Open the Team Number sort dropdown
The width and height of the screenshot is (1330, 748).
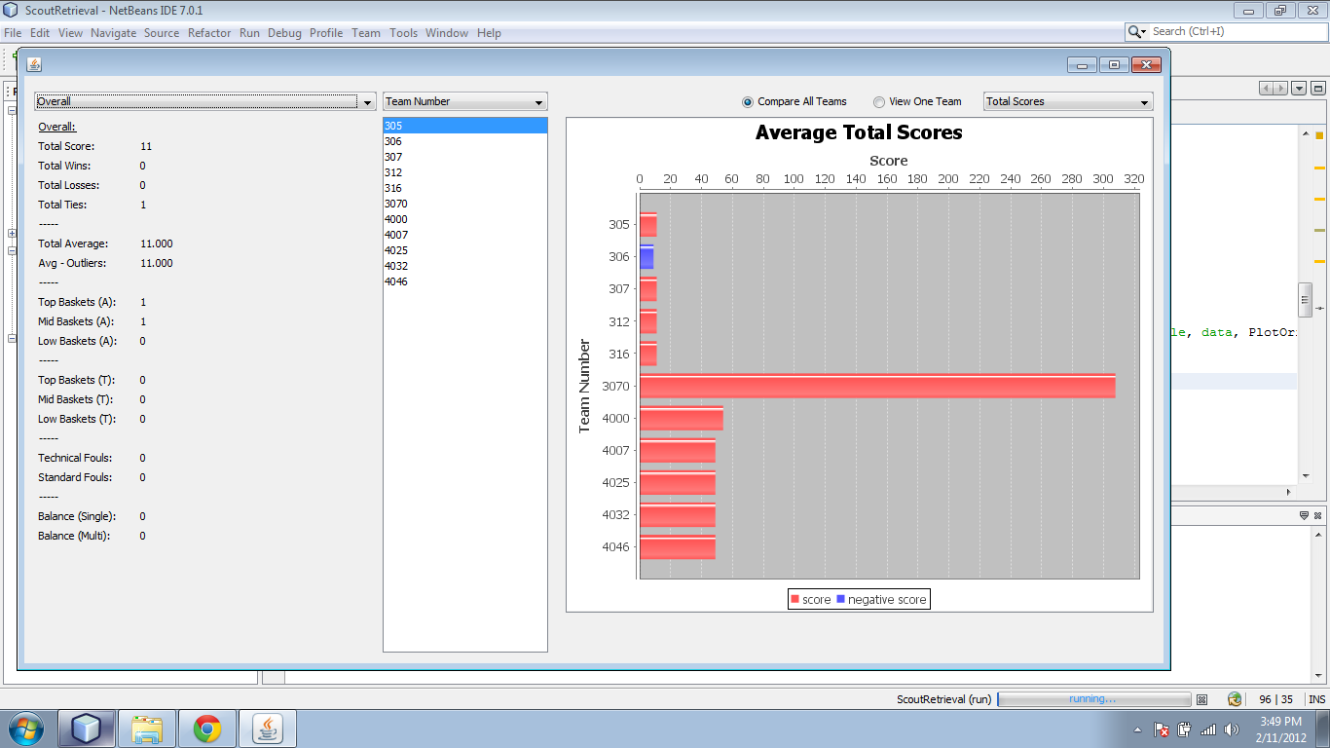click(x=465, y=101)
